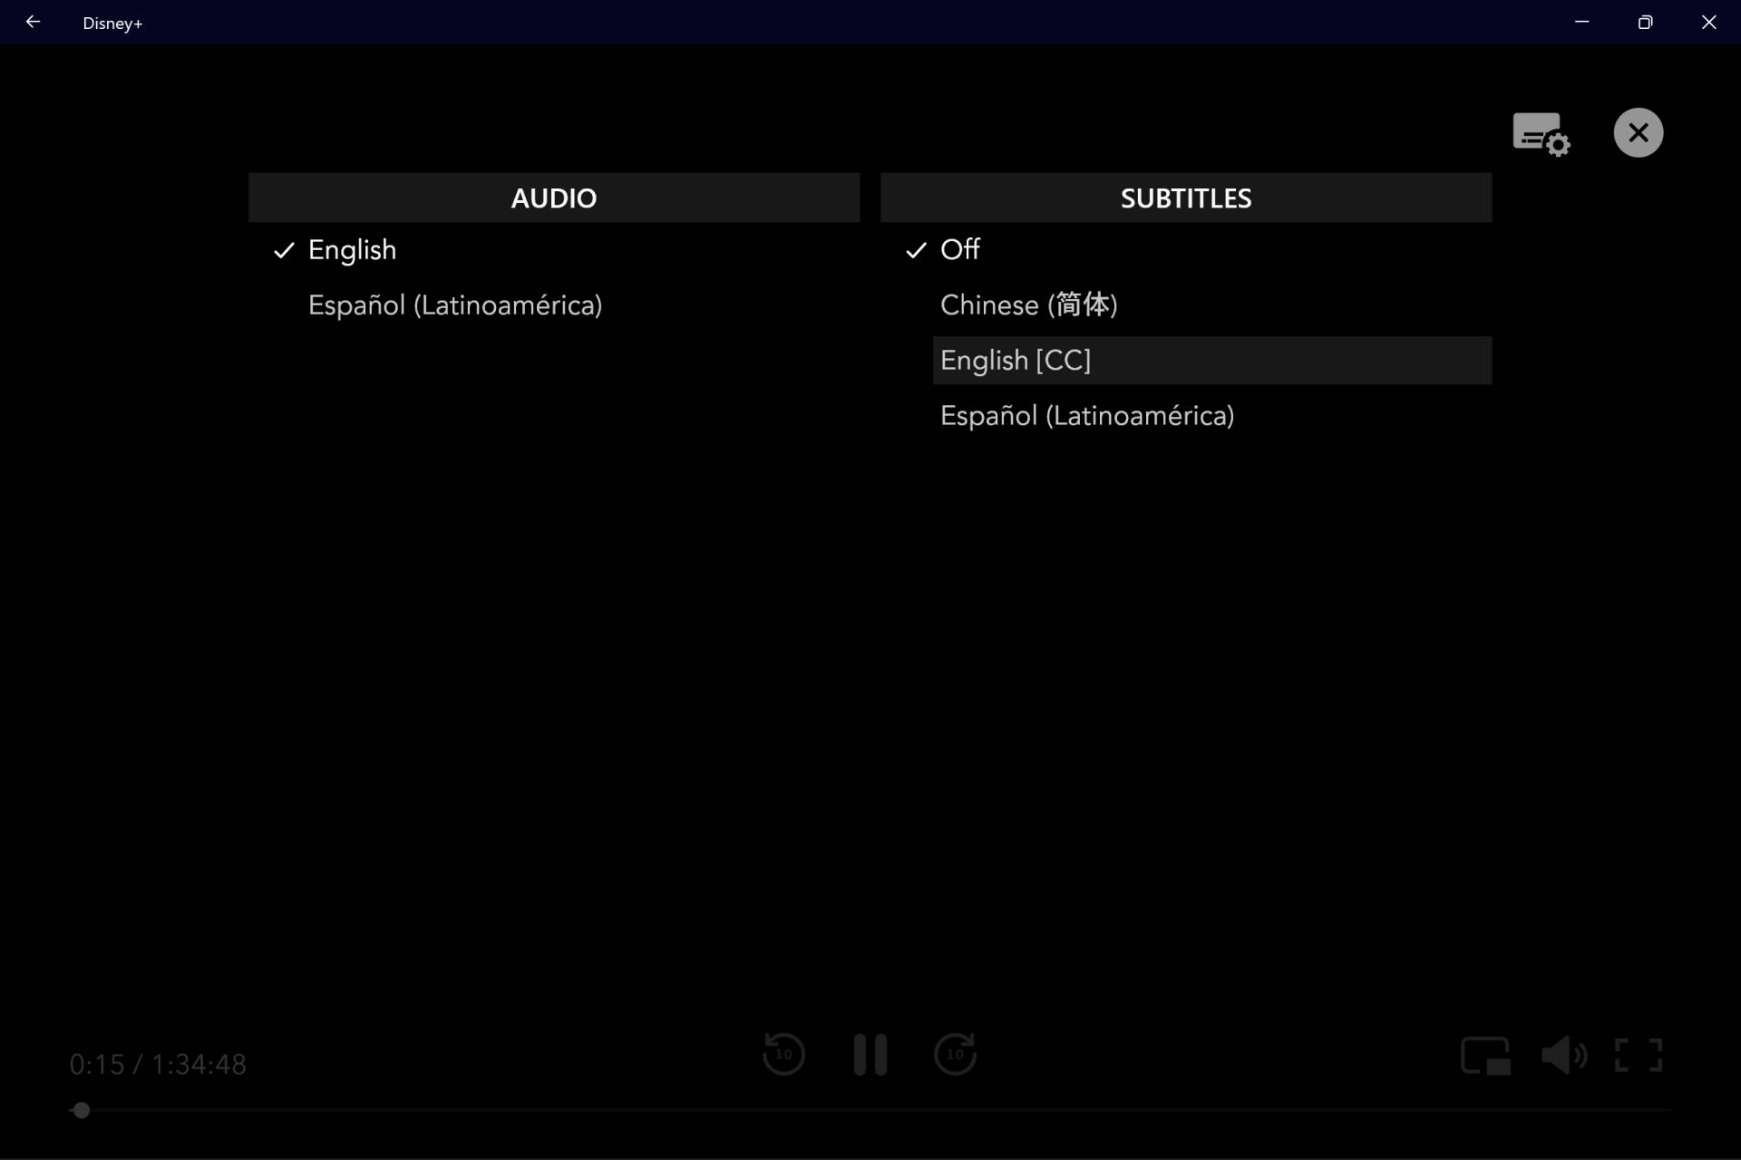Skip forward 10 seconds
Screen dimensions: 1741x1160
(x=955, y=1054)
